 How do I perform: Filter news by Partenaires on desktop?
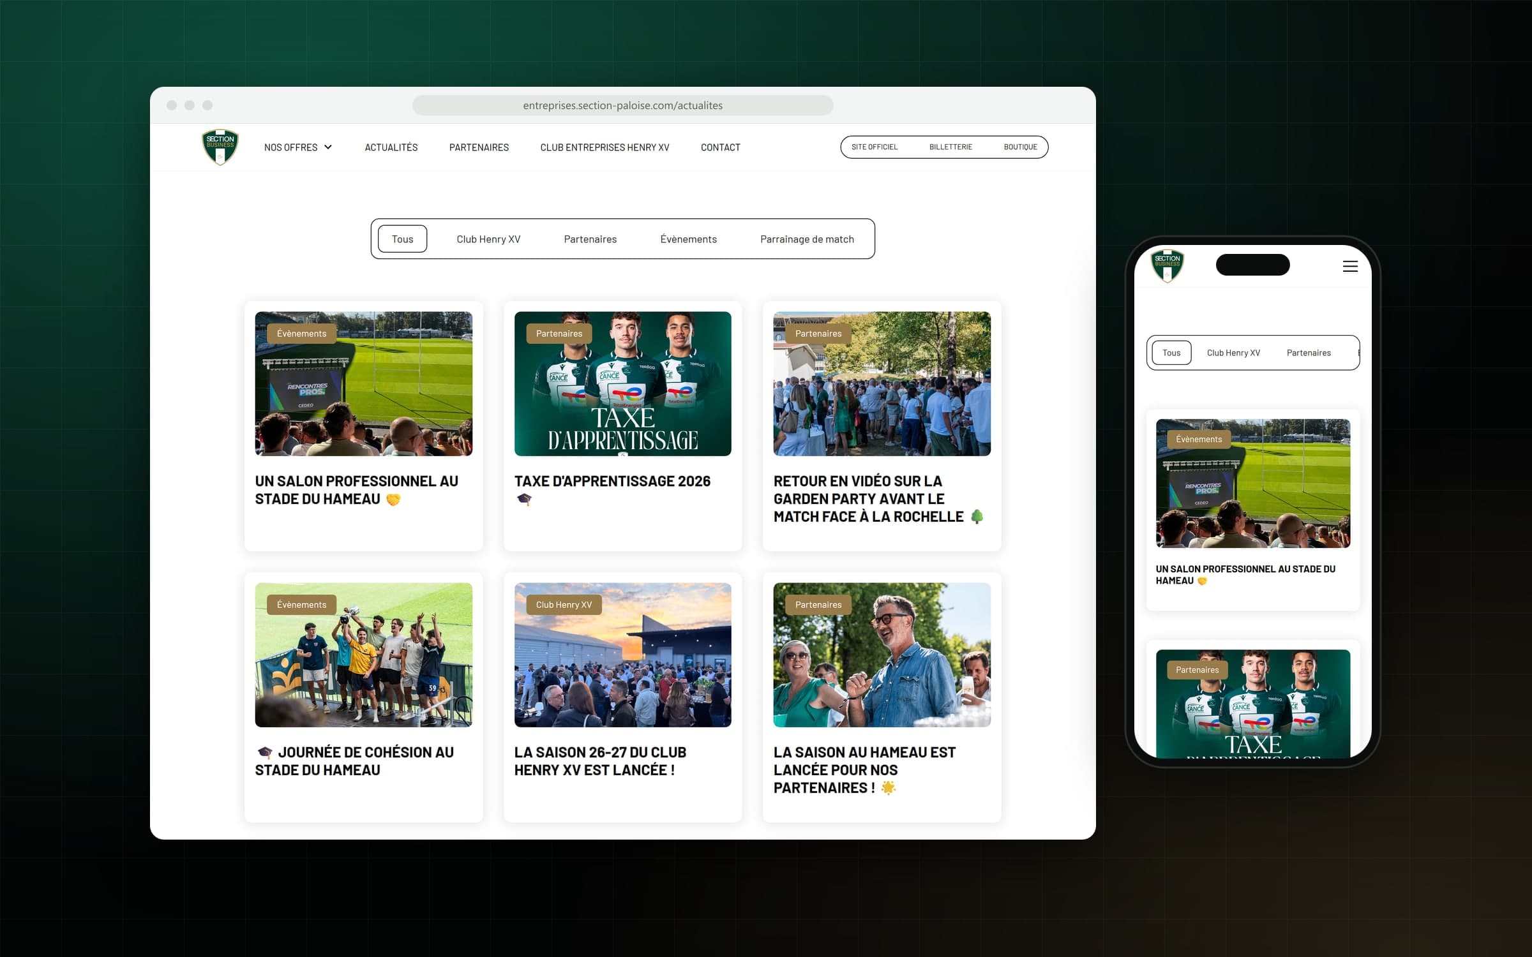point(590,239)
